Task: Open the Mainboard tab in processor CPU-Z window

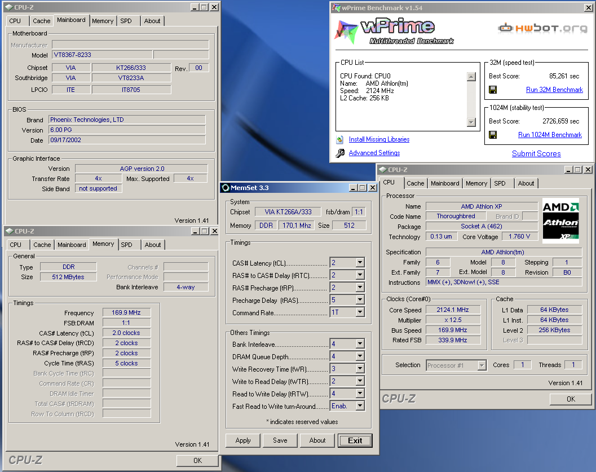Action: (x=445, y=183)
